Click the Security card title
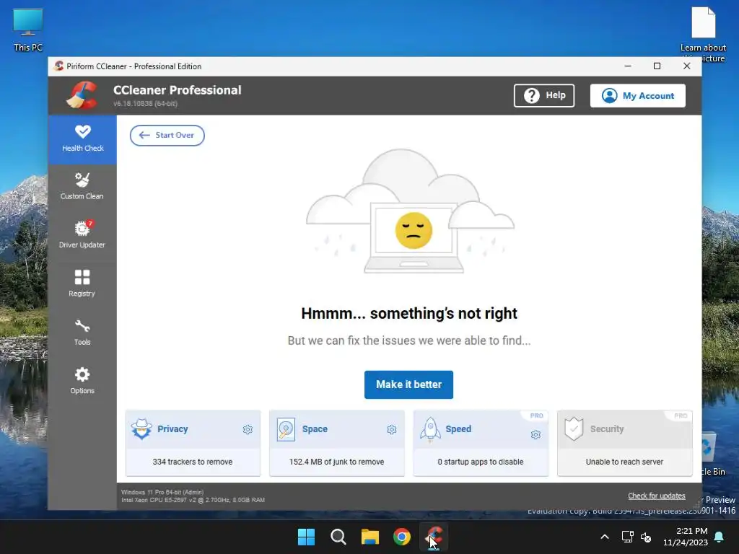This screenshot has width=739, height=554. [607, 428]
